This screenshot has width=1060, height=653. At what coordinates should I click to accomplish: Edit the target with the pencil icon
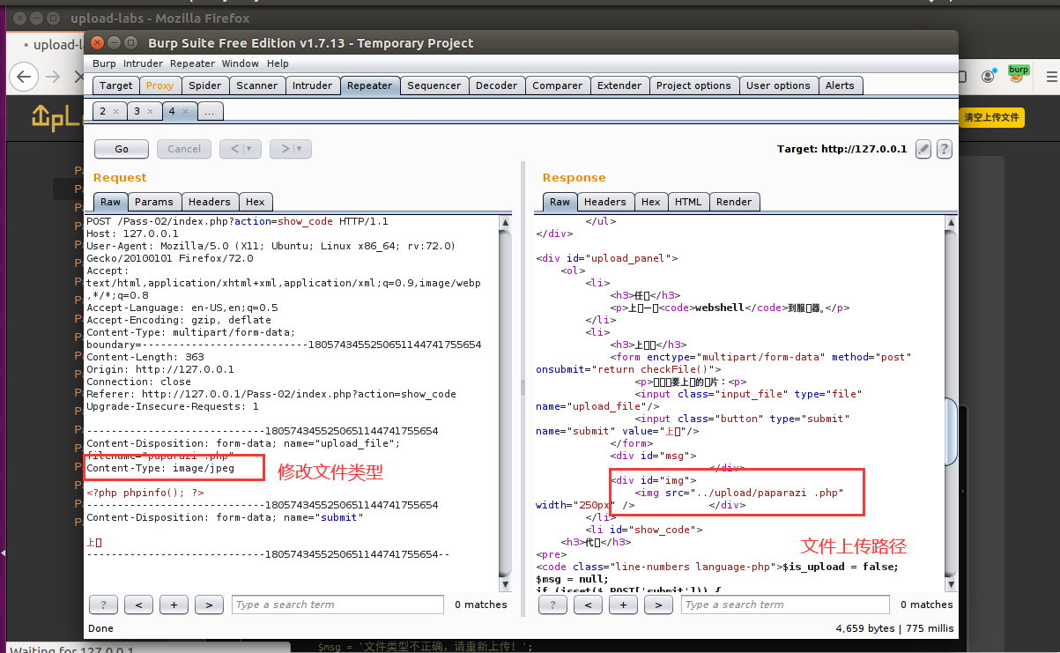(x=923, y=149)
